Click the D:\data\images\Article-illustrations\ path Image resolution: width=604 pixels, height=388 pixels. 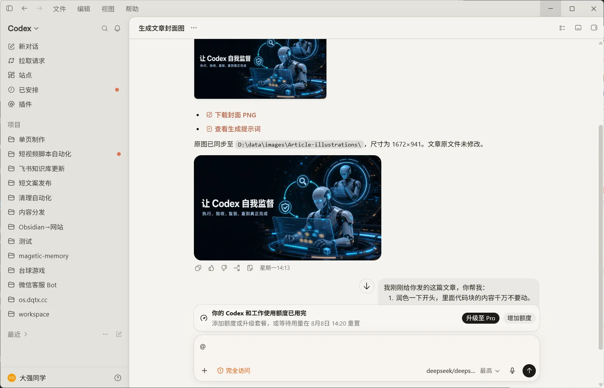pos(299,145)
